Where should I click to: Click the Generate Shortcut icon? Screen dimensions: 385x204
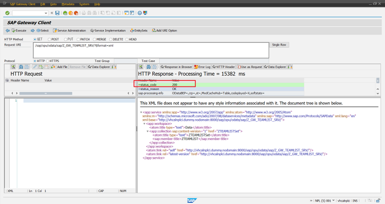tap(132, 13)
